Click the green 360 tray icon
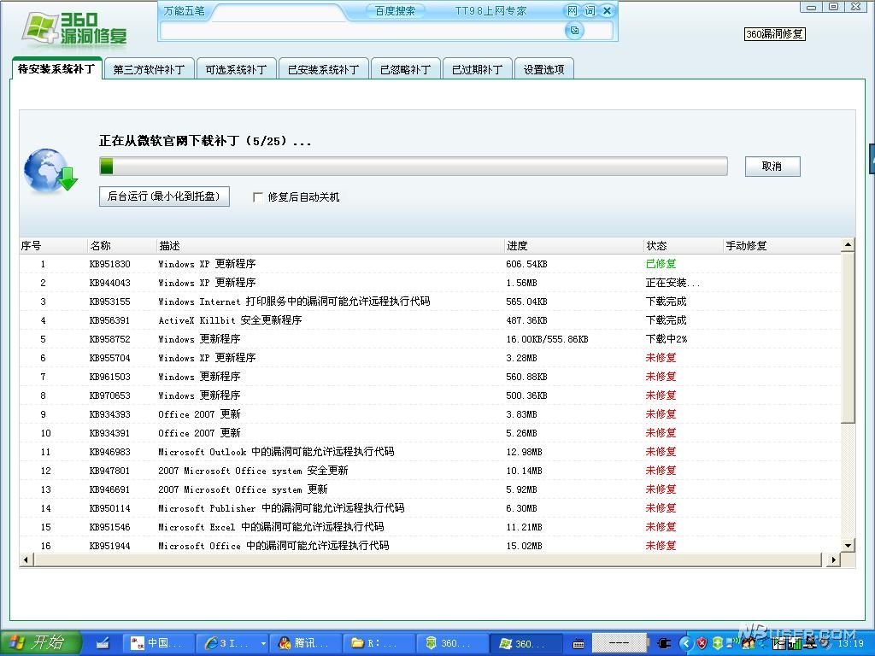The image size is (875, 656). 718,643
